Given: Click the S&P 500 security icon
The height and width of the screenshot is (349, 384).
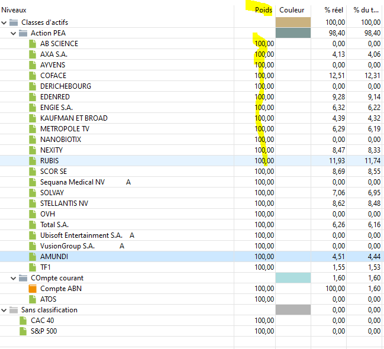Looking at the screenshot, I should (x=23, y=331).
